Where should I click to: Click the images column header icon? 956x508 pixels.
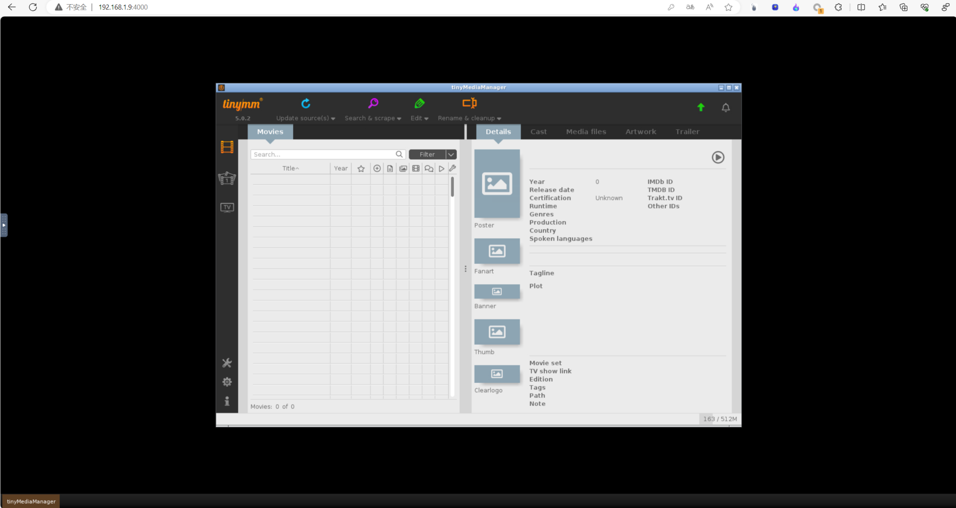pyautogui.click(x=403, y=168)
